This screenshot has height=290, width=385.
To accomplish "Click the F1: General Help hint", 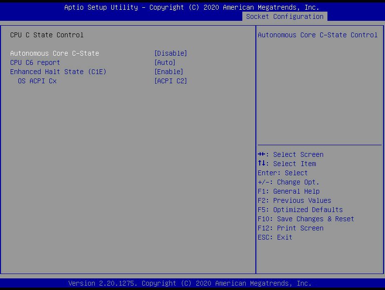I will (x=288, y=191).
